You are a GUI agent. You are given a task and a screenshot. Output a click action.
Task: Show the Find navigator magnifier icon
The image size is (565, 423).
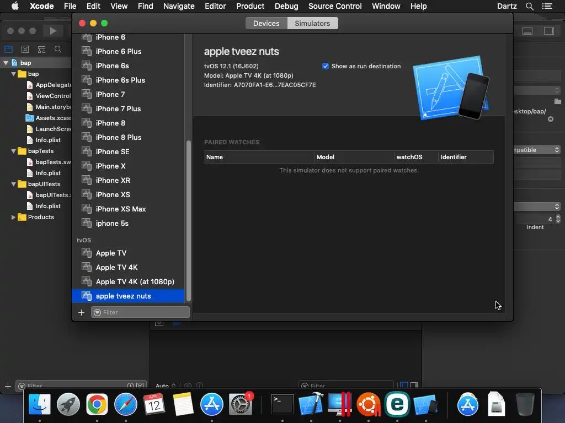click(57, 49)
